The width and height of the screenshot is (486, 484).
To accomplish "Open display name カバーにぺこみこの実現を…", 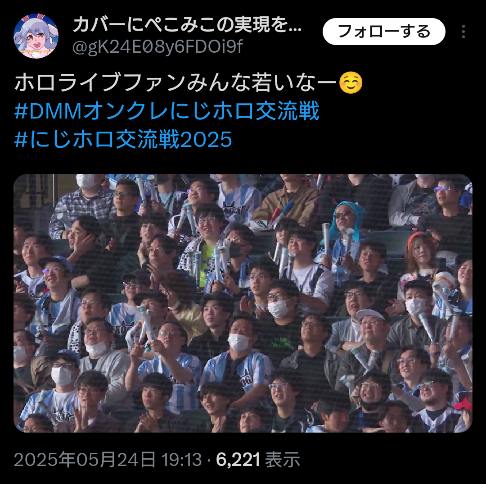I will [187, 24].
